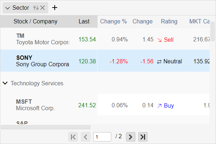Click the Change % column header
216x144 pixels.
click(113, 21)
